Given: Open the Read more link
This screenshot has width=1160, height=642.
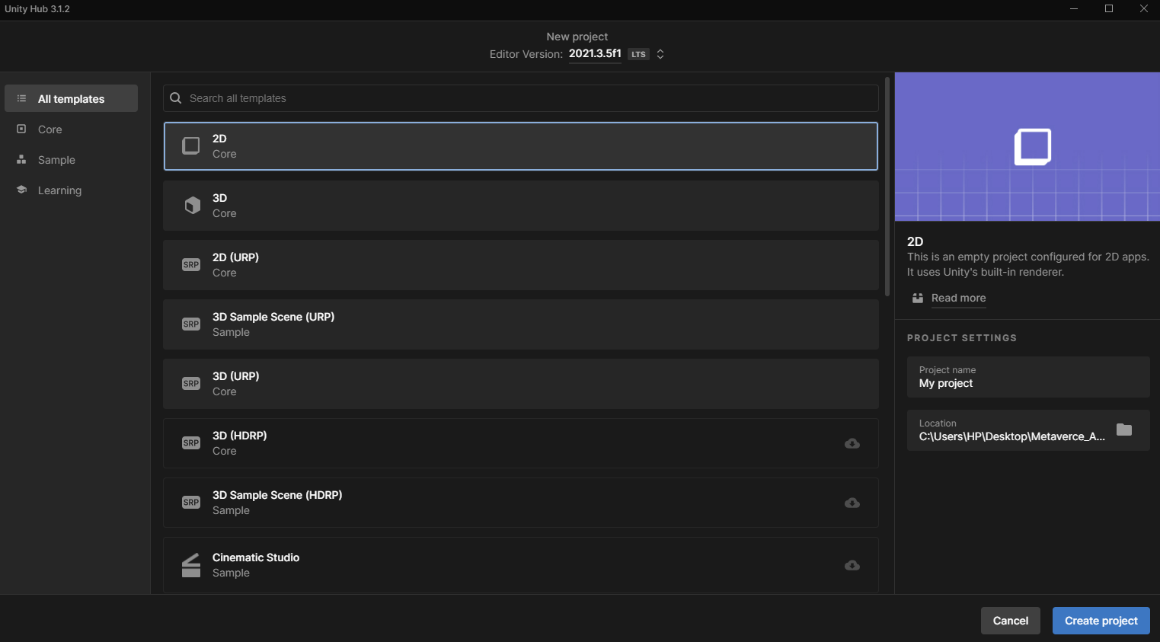Looking at the screenshot, I should (x=958, y=298).
